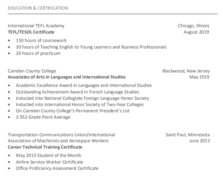The width and height of the screenshot is (223, 183).
Task: Click the Airline Service Worker Certificate bullet
Action: [50, 162]
